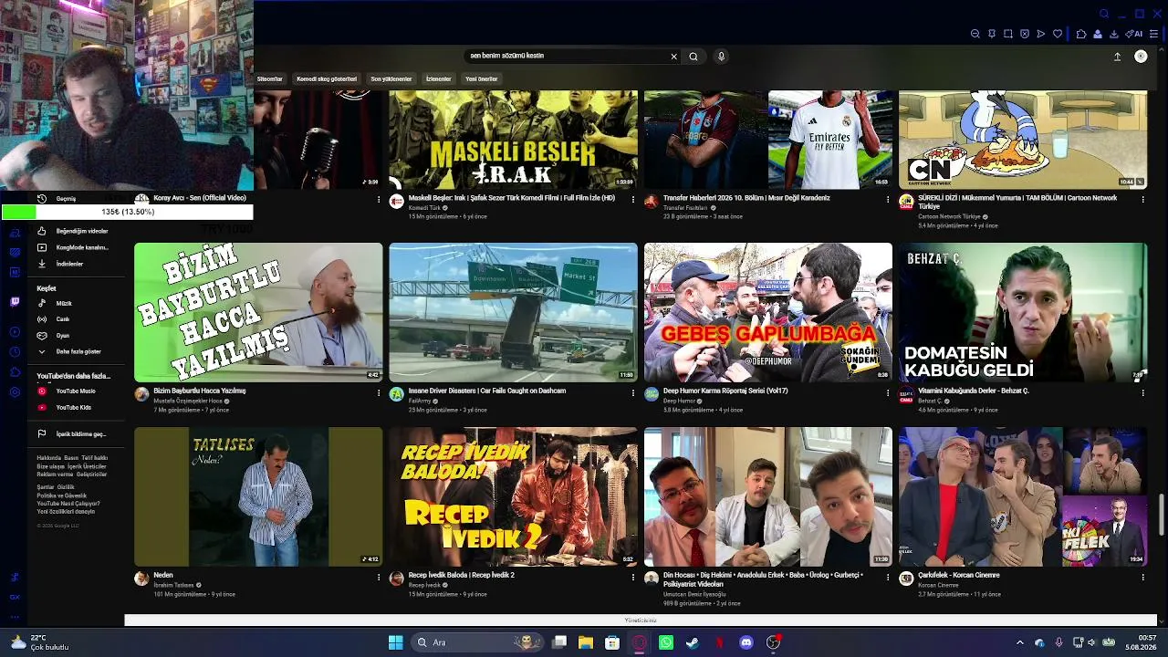Open more options for Deep Humor video
The width and height of the screenshot is (1168, 657).
point(888,393)
